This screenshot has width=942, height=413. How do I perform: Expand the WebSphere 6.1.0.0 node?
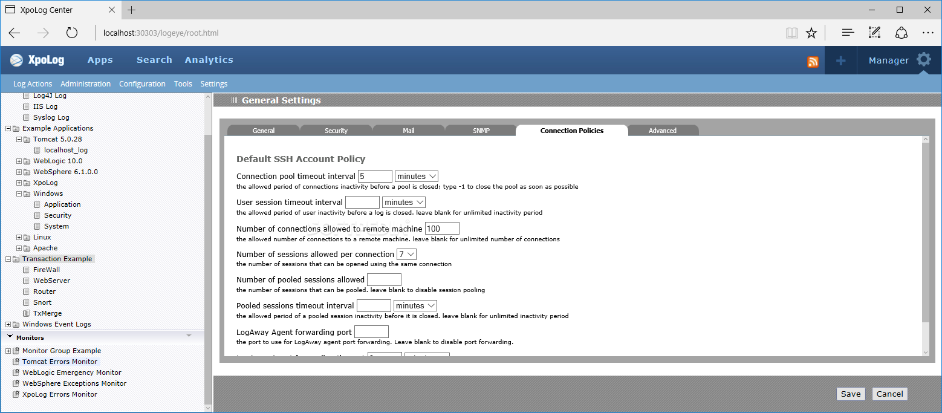[x=19, y=172]
